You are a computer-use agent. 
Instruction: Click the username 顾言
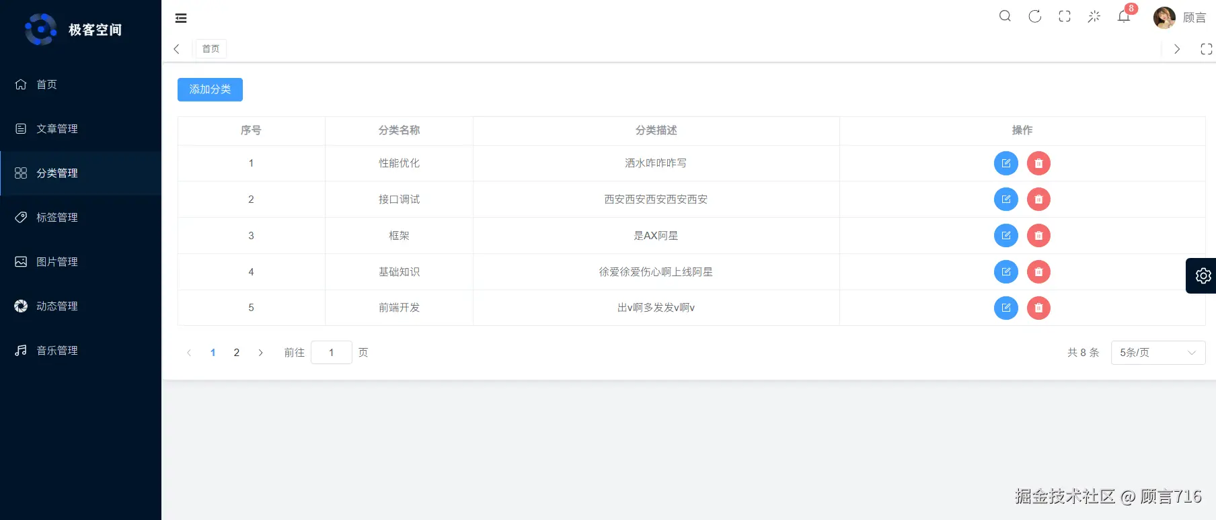pos(1194,17)
